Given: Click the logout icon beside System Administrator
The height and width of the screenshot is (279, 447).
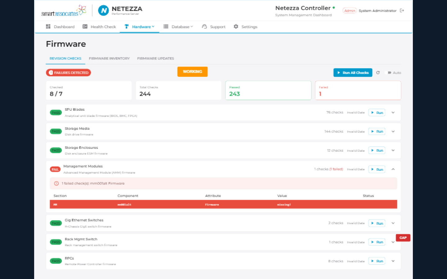Looking at the screenshot, I should tap(402, 11).
